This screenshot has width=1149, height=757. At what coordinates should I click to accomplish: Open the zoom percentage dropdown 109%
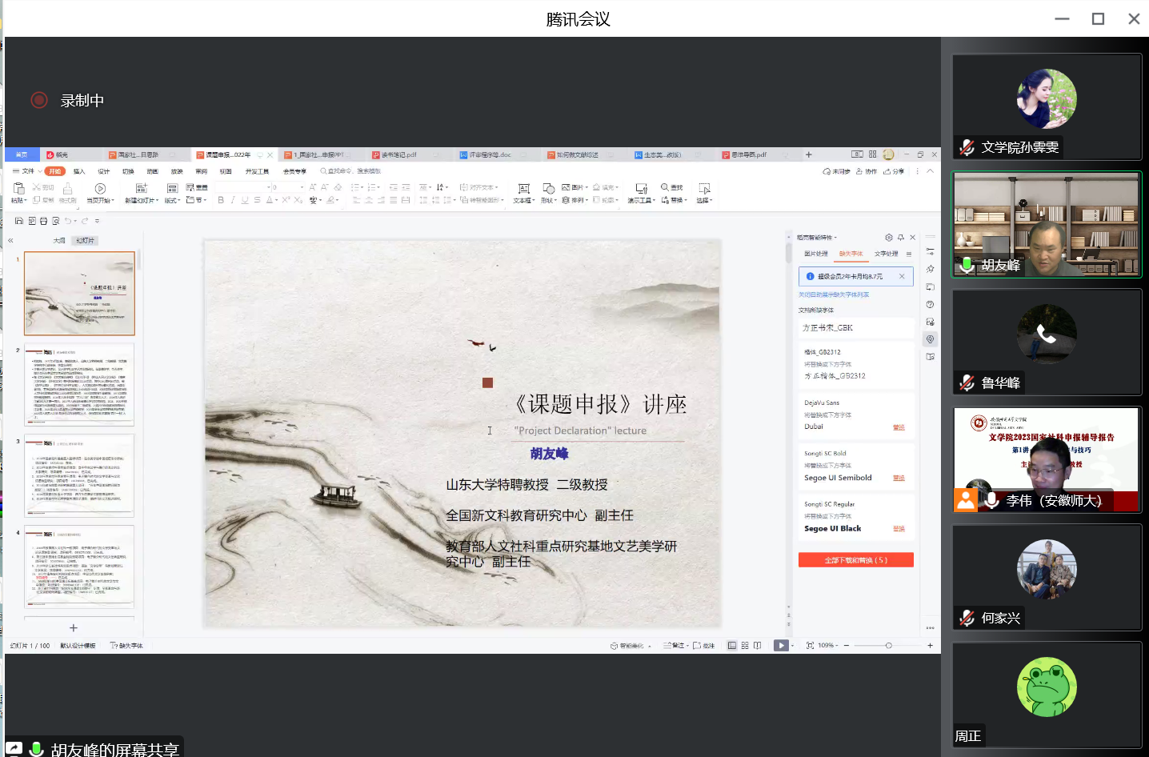827,646
